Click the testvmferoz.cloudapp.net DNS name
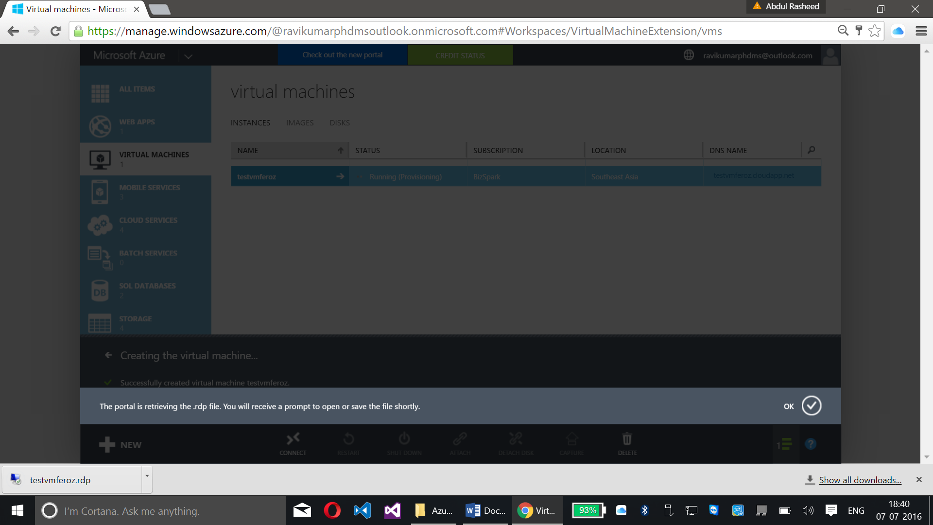Image resolution: width=933 pixels, height=525 pixels. tap(754, 175)
